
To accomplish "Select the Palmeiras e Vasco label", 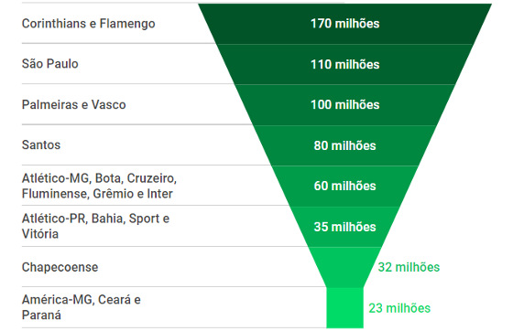I will (x=73, y=105).
